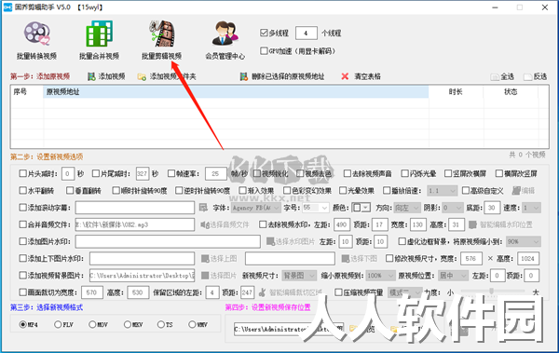Enable 修改视频尺寸 checkbox
The height and width of the screenshot is (353, 559).
tap(389, 258)
